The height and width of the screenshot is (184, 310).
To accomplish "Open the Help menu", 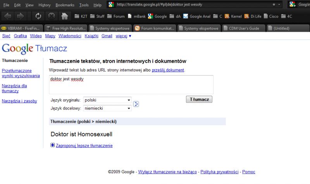I will coord(98,5).
